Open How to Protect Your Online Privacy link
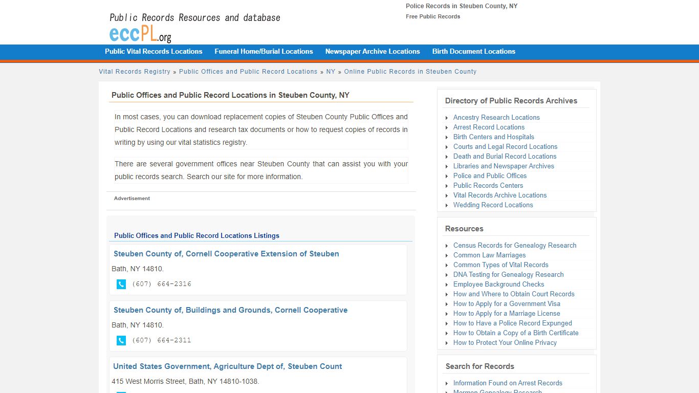This screenshot has height=393, width=699. (505, 343)
